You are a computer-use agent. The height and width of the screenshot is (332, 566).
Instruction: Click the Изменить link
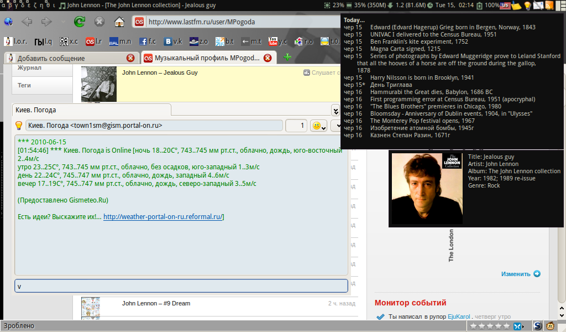coord(516,274)
